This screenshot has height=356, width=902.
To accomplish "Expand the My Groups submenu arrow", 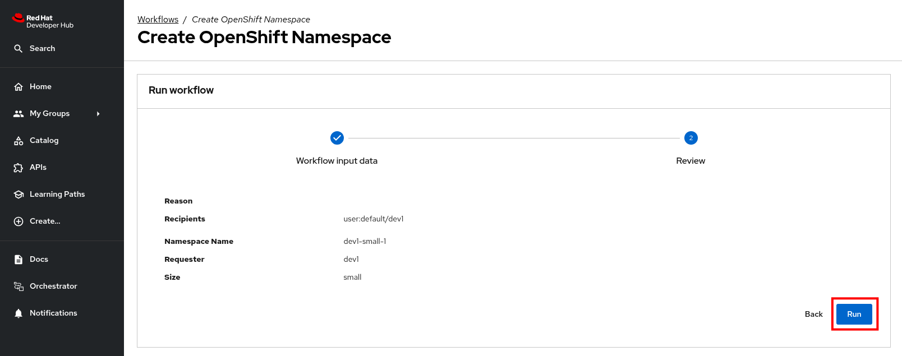I will (x=98, y=114).
